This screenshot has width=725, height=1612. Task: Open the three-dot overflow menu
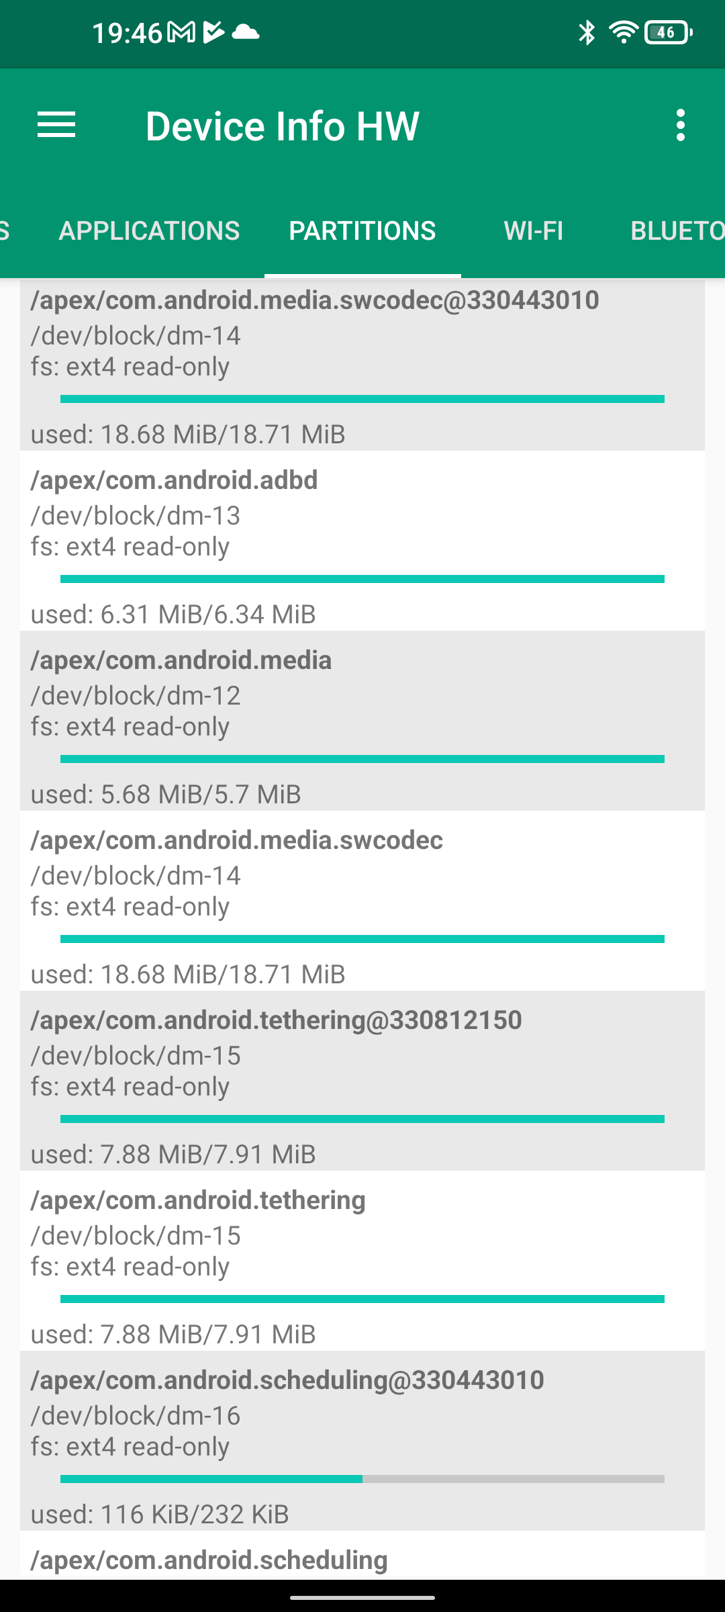click(681, 126)
